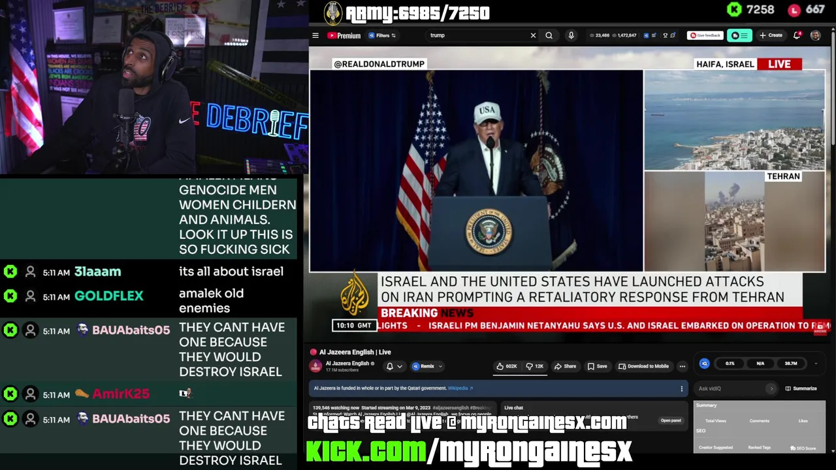Viewport: 836px width, 470px height.
Task: Click the Tehran feed thumbnail
Action: (x=734, y=221)
